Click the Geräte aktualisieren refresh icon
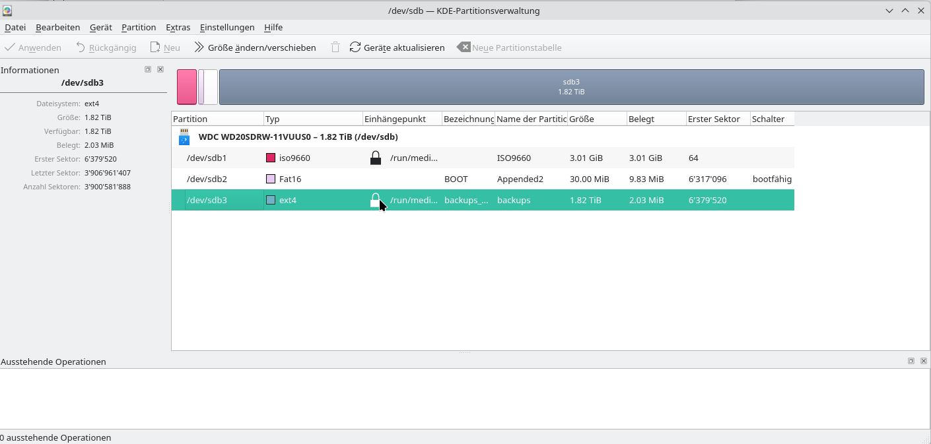This screenshot has width=931, height=444. point(355,48)
